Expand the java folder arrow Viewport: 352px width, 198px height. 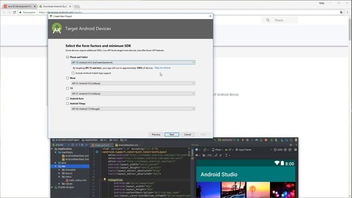[56, 163]
